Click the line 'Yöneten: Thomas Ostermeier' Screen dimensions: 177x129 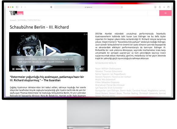tap(109, 71)
